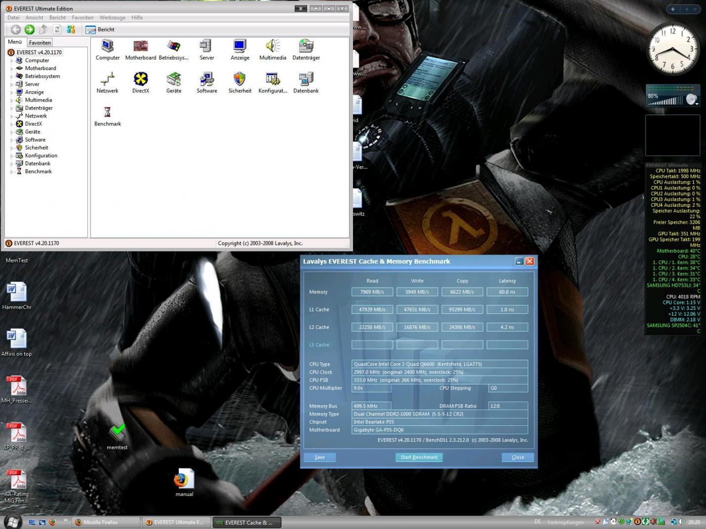Open the Geräte category icon
706x529 pixels.
pos(174,83)
